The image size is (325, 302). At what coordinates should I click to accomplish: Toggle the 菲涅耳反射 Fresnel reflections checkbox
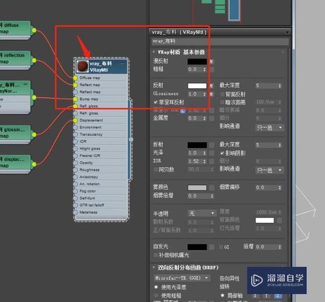[156, 102]
